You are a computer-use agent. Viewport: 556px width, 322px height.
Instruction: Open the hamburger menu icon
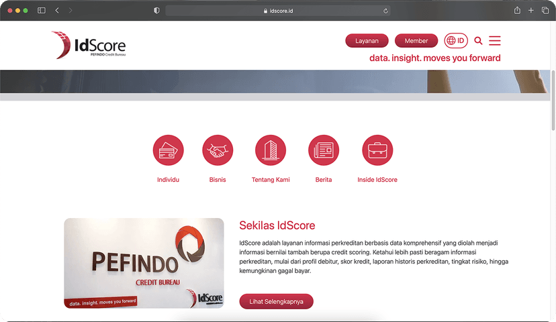tap(495, 41)
